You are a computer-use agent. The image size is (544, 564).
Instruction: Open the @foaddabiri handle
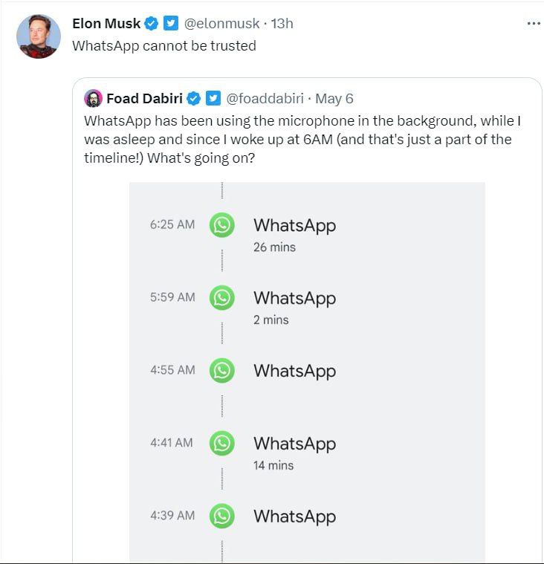265,99
